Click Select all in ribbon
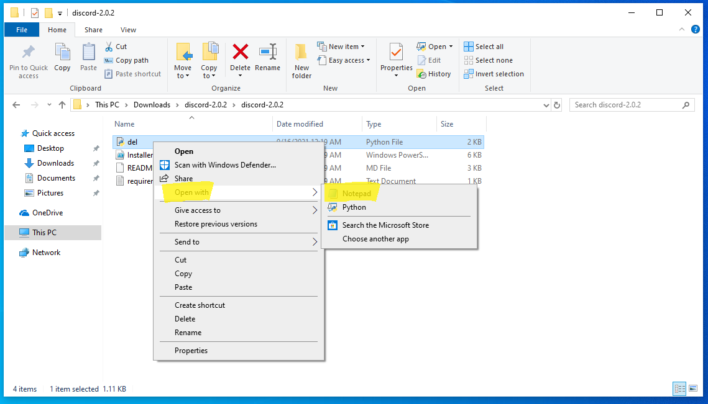The height and width of the screenshot is (404, 708). tap(484, 47)
